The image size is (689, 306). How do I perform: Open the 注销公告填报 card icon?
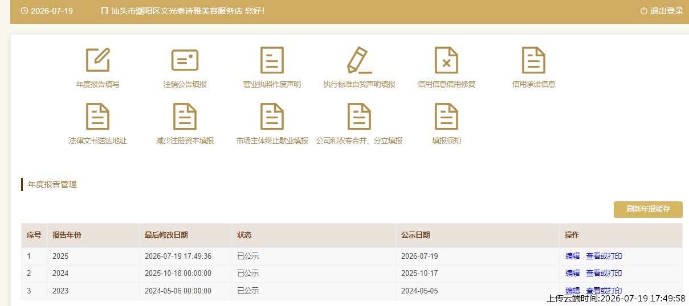point(185,60)
